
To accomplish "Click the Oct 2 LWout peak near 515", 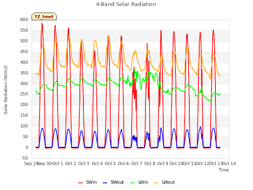I will click(69, 38).
